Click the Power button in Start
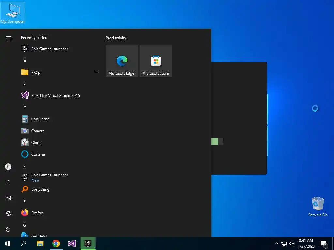This screenshot has height=250, width=334. (8, 229)
